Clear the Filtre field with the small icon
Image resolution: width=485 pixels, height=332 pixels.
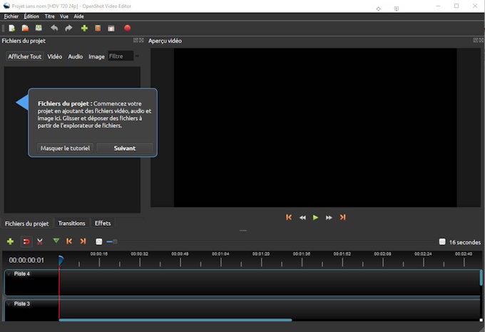click(137, 56)
